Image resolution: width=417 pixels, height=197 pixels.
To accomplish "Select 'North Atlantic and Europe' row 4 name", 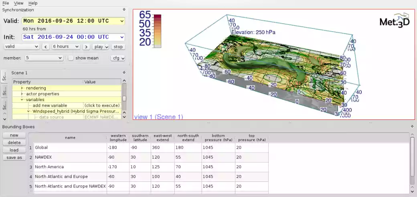I will coord(70,177).
